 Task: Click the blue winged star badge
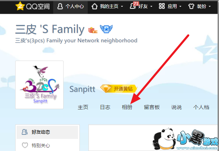pos(106,29)
